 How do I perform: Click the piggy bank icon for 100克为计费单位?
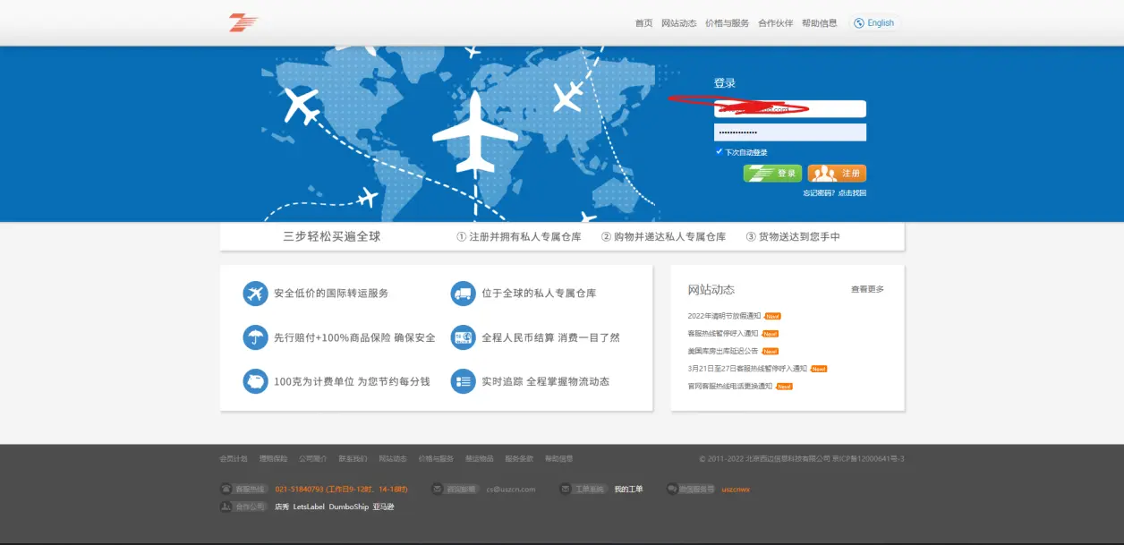(x=255, y=381)
